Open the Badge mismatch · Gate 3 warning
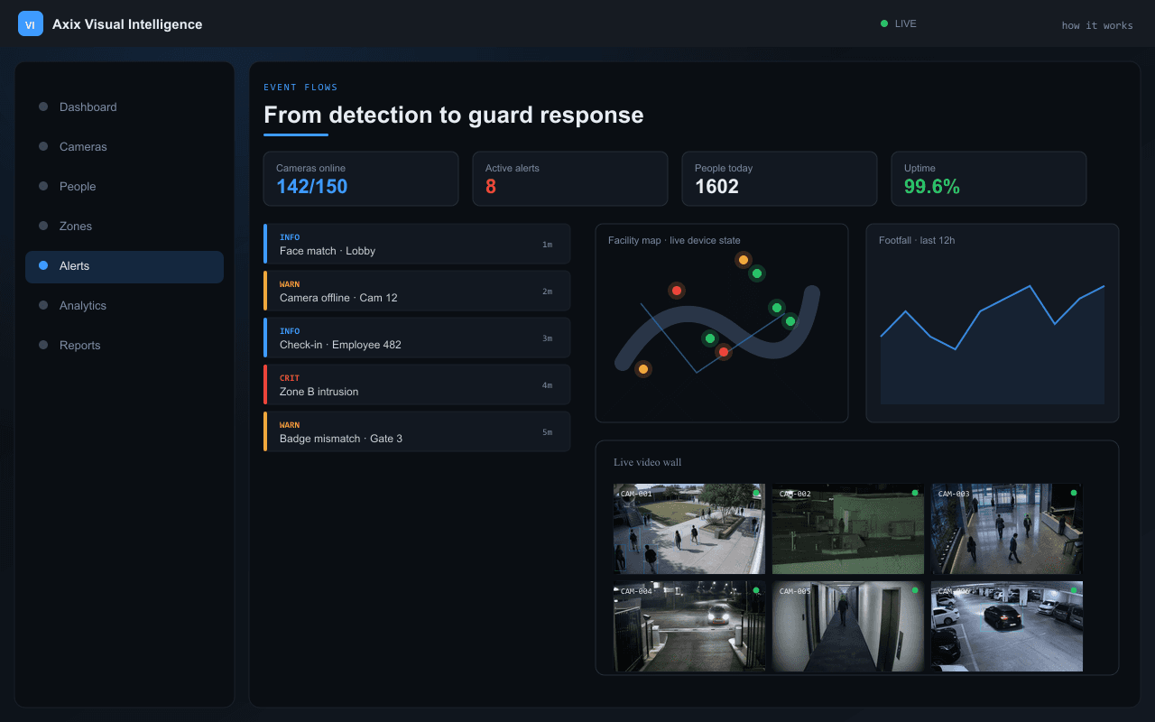Screen dimensions: 1155x722 (417, 431)
